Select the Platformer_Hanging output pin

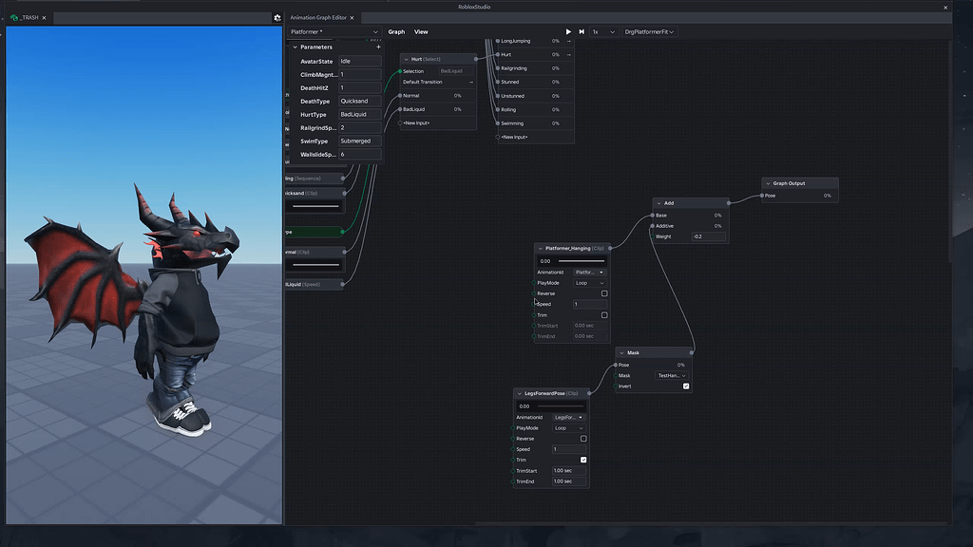(x=610, y=248)
